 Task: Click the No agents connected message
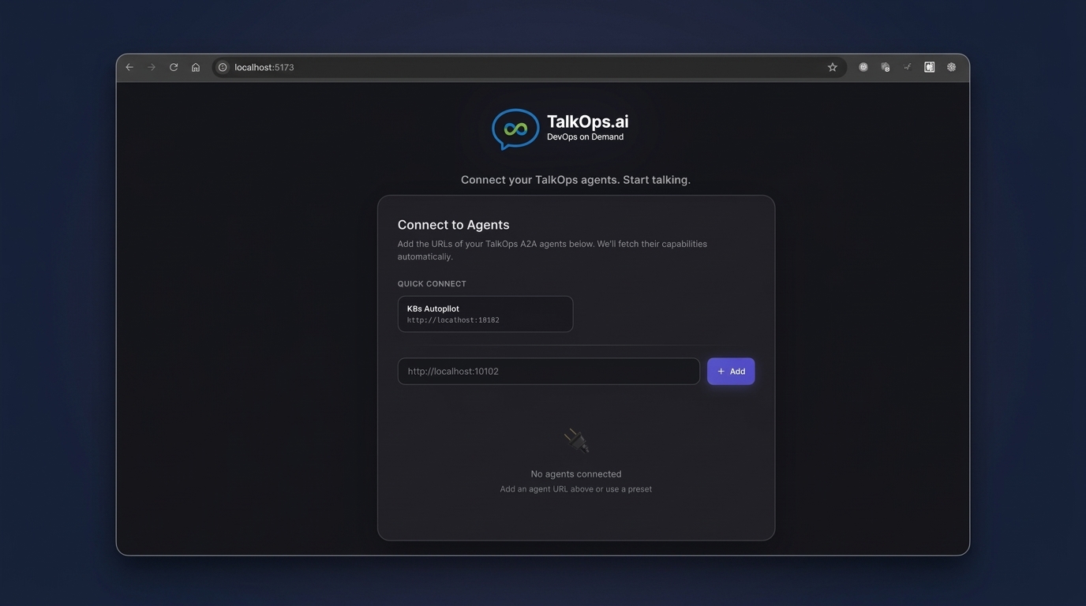576,474
